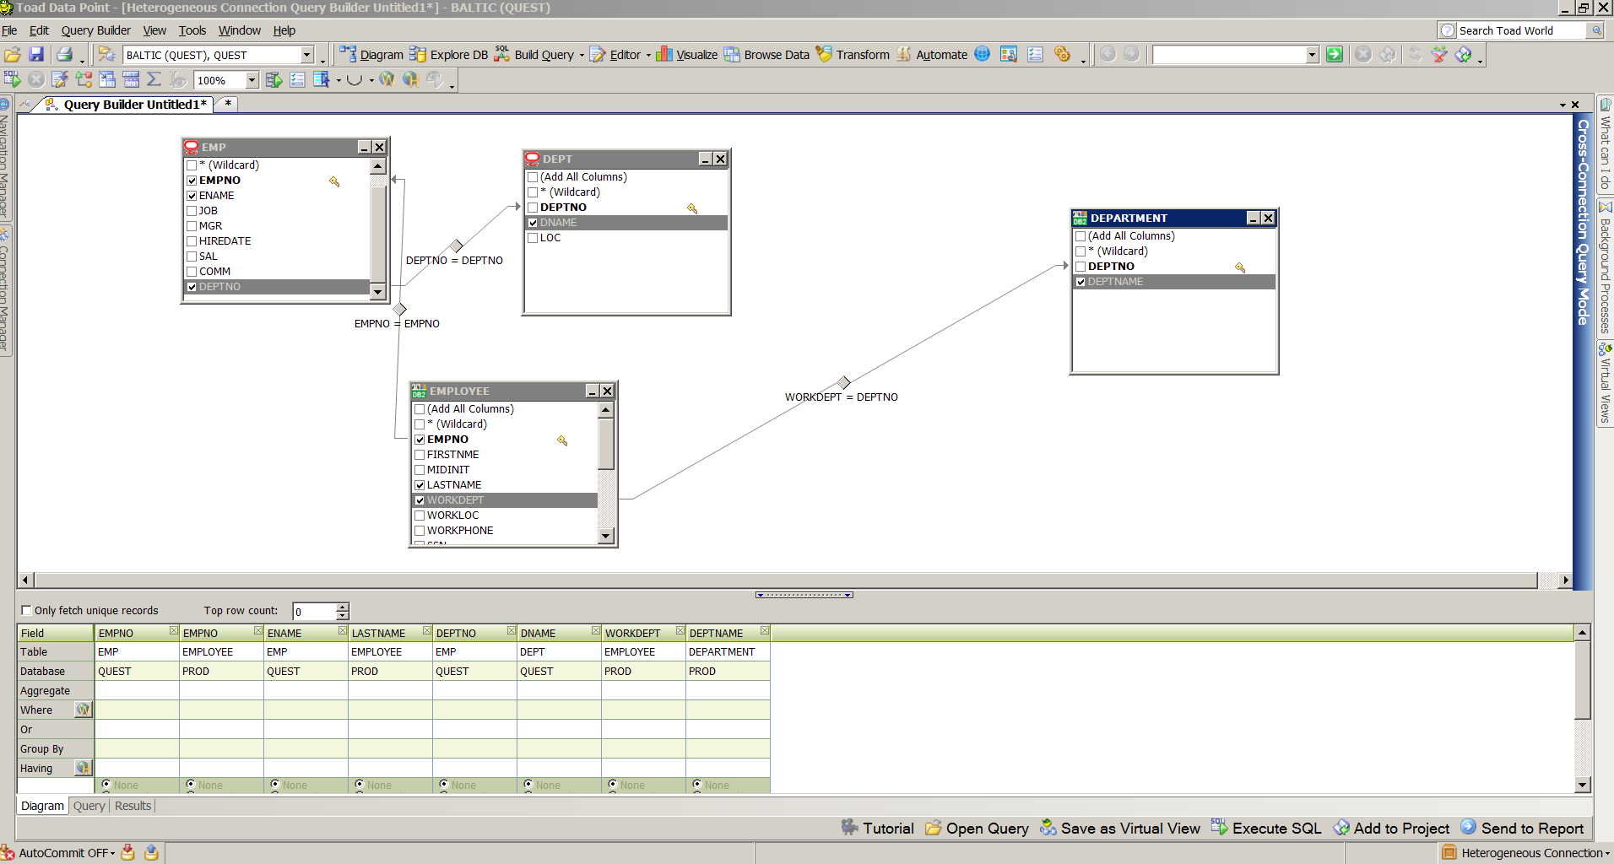Click the Having globe H icon in toolbar
Screen dimensions: 1614x864
click(410, 79)
